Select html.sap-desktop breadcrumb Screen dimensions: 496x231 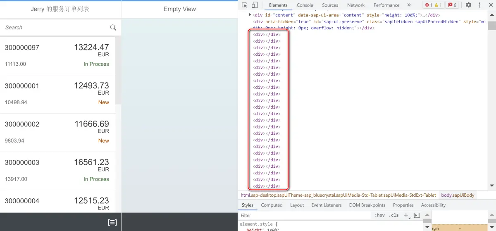pos(338,195)
